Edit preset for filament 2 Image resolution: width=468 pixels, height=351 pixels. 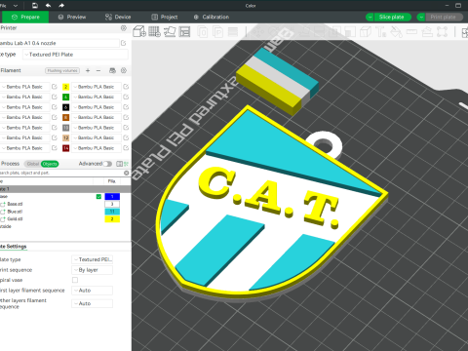pyautogui.click(x=126, y=87)
